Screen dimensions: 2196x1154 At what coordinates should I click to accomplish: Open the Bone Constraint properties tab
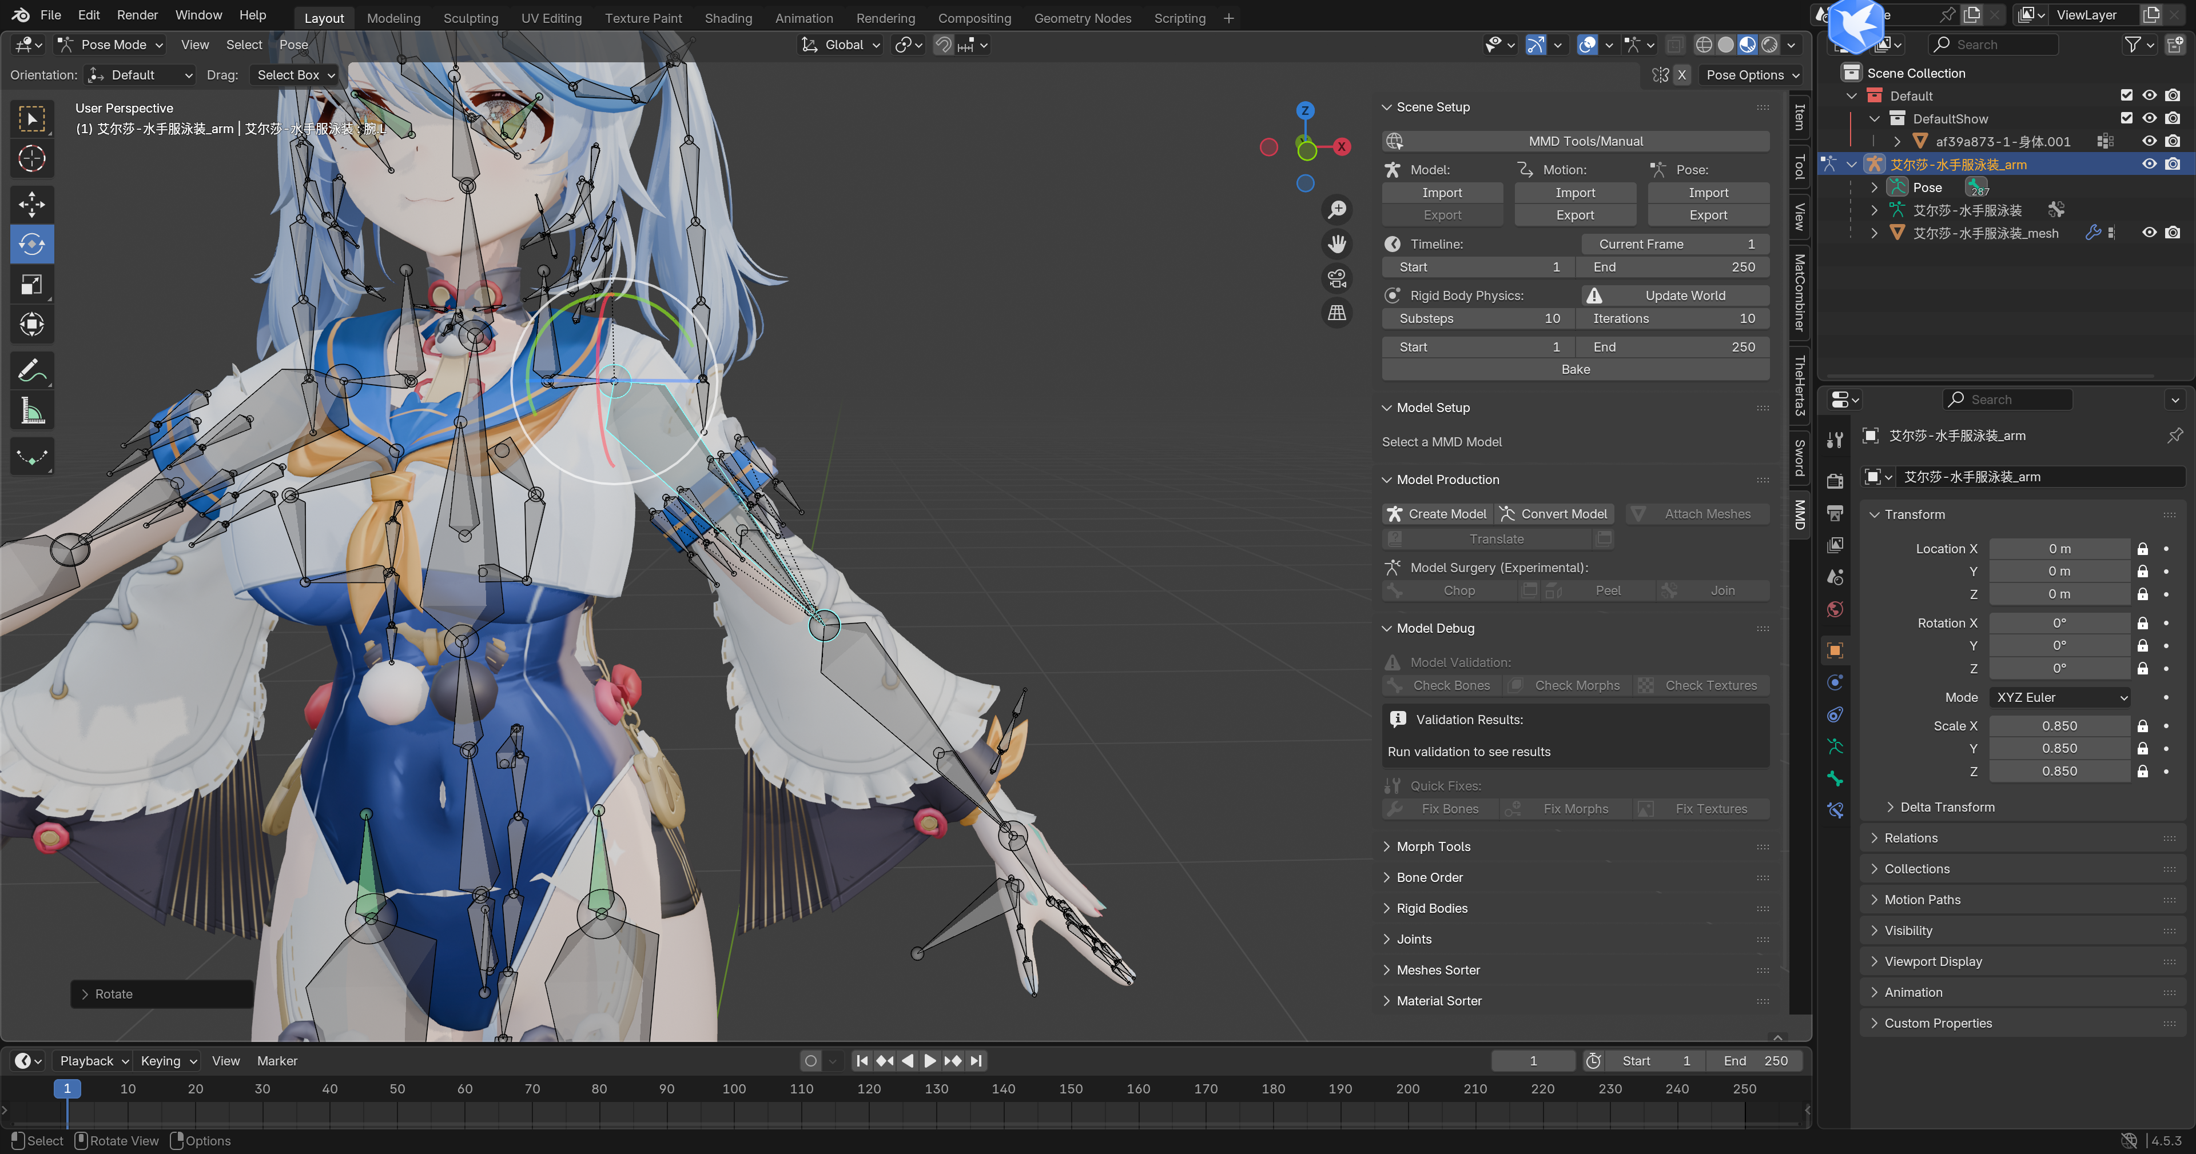click(1835, 810)
